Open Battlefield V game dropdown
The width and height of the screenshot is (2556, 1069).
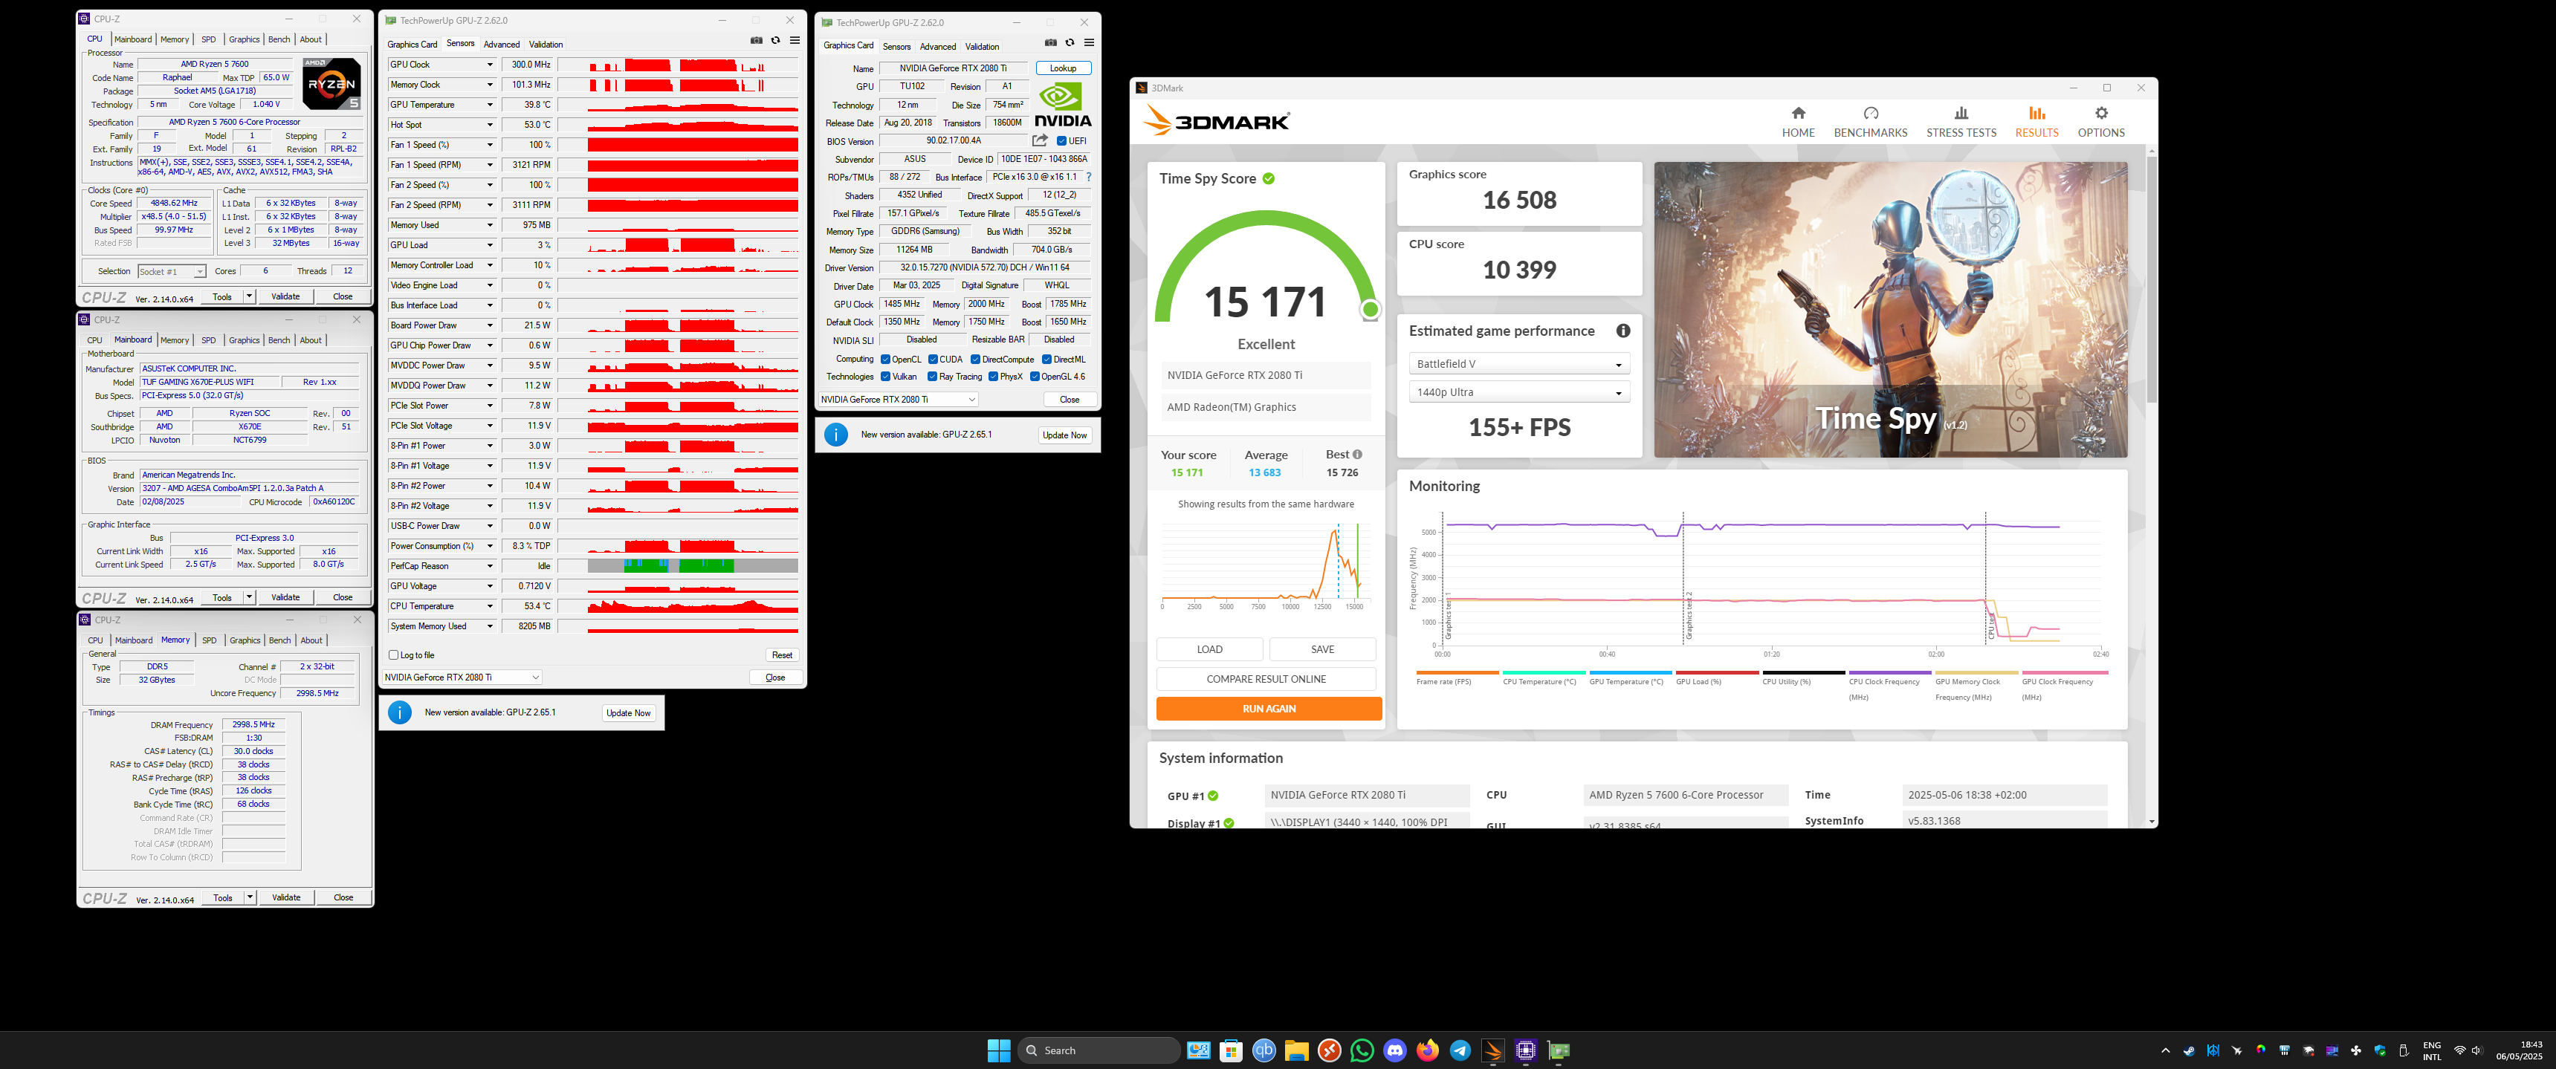coord(1519,364)
